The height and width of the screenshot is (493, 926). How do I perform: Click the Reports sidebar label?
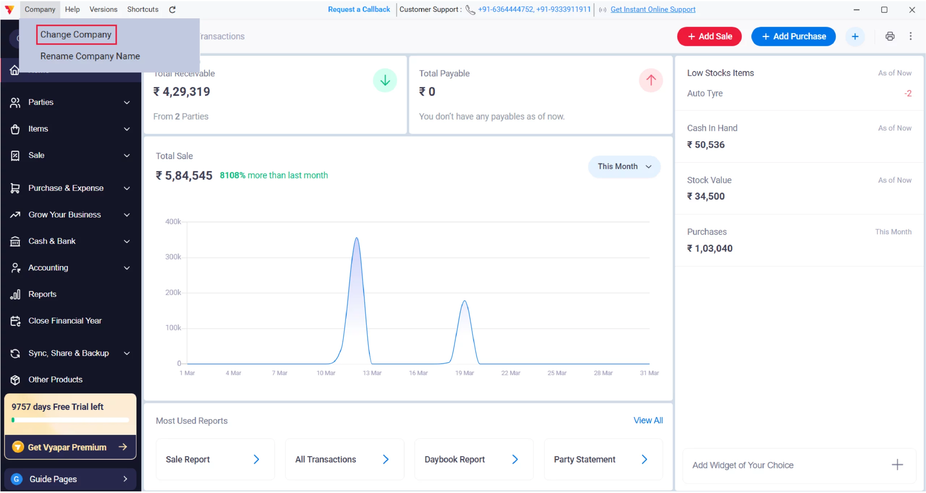point(42,295)
